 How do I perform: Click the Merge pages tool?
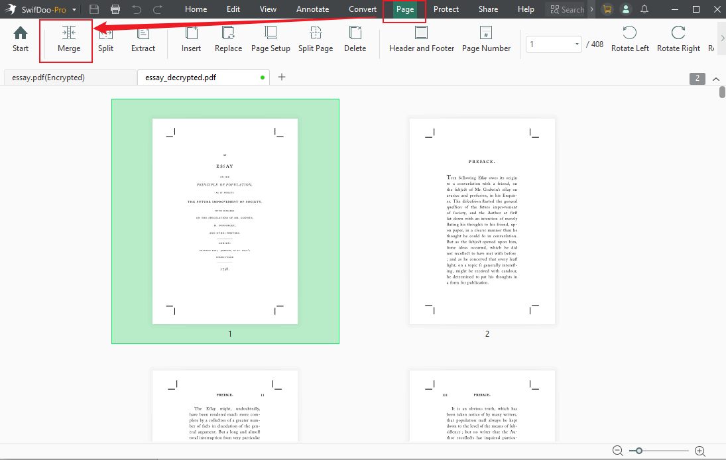pyautogui.click(x=68, y=40)
